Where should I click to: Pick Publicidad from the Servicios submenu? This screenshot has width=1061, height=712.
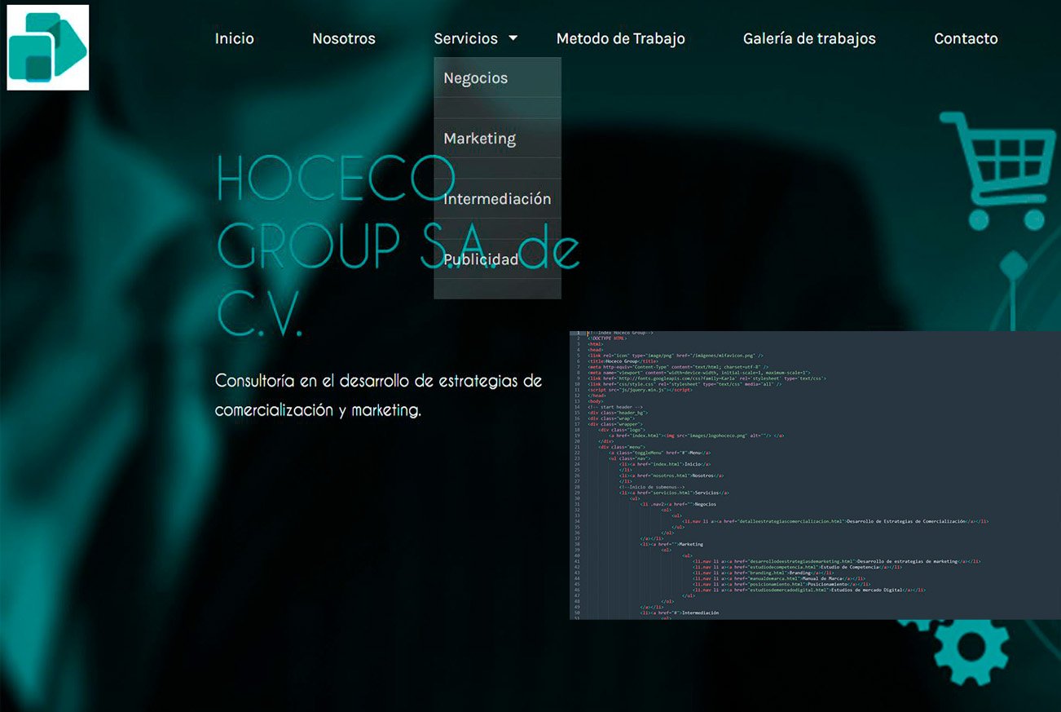coord(481,259)
